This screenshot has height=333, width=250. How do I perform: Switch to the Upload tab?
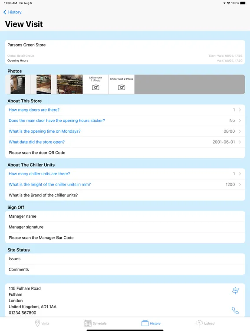click(x=205, y=323)
